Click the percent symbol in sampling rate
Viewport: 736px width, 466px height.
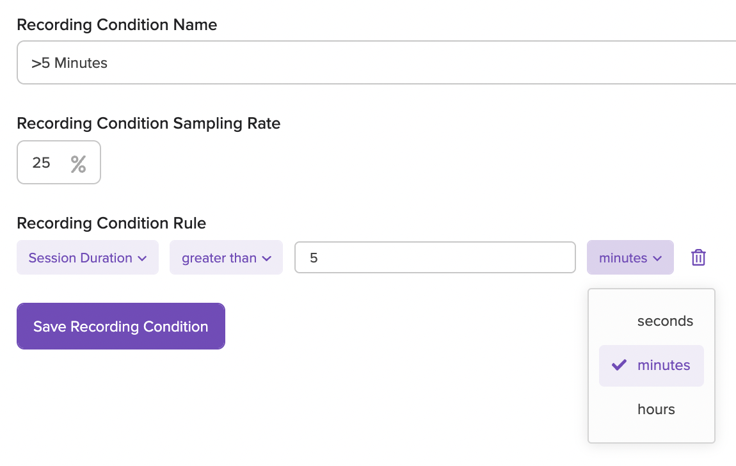(x=78, y=163)
